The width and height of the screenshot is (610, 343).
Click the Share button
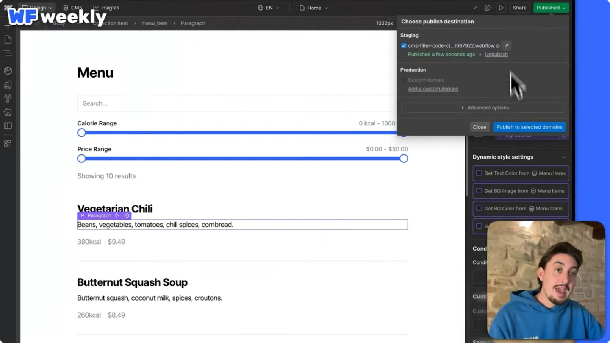(x=519, y=8)
